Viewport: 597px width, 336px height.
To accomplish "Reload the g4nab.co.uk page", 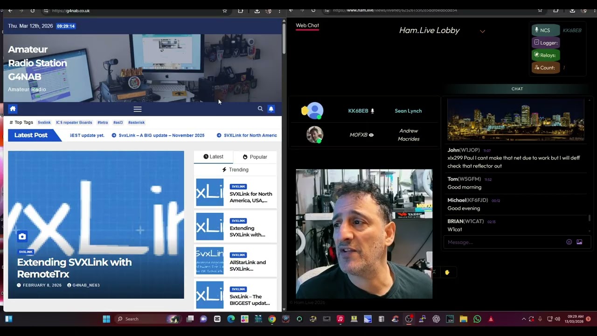I will [33, 11].
